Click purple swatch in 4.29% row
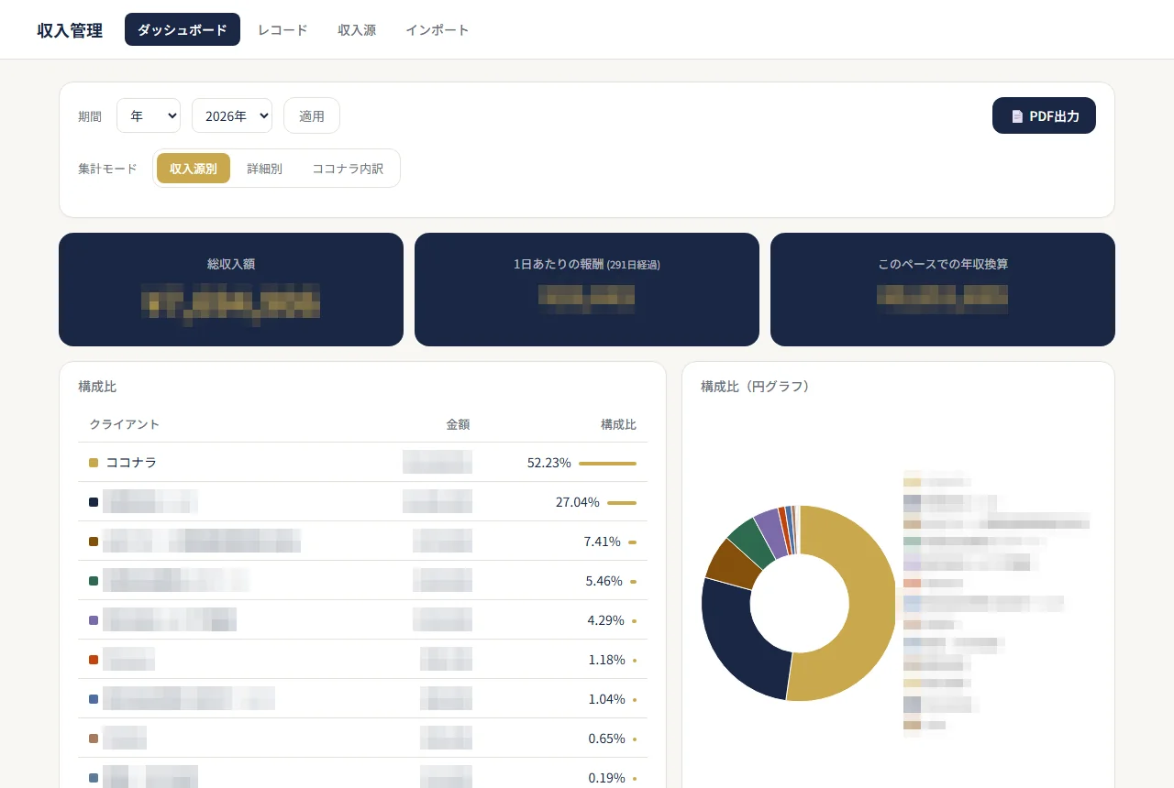 (94, 620)
